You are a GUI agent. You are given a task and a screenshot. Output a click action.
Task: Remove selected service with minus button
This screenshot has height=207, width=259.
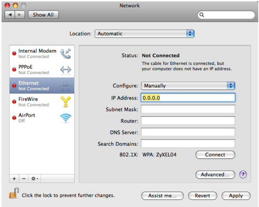point(24,179)
